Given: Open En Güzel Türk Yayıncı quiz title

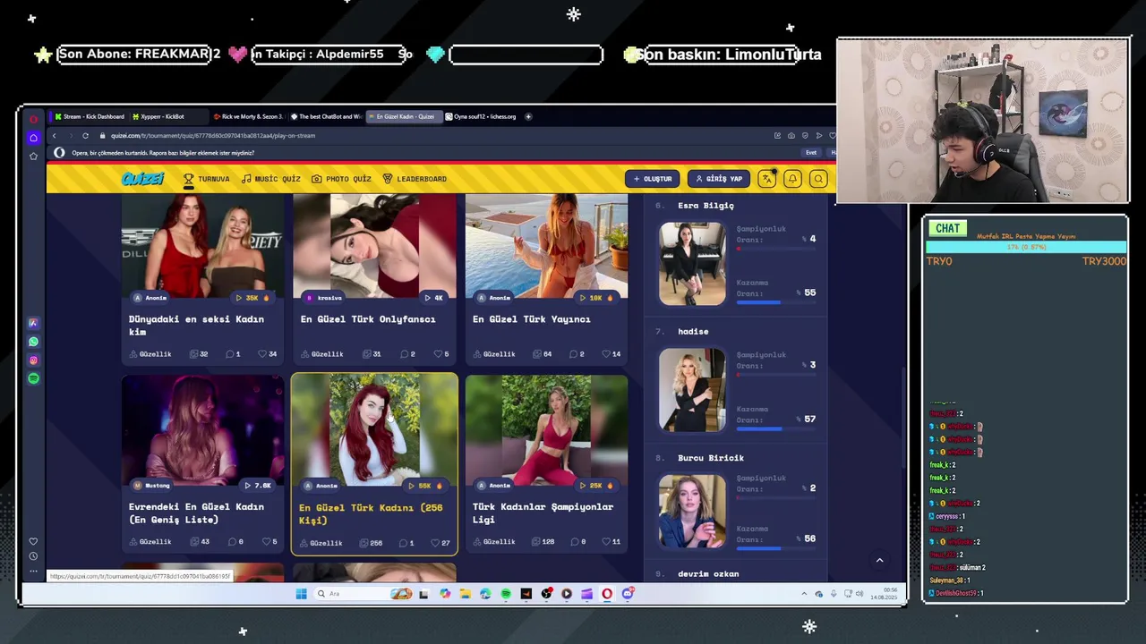Looking at the screenshot, I should click(x=532, y=319).
